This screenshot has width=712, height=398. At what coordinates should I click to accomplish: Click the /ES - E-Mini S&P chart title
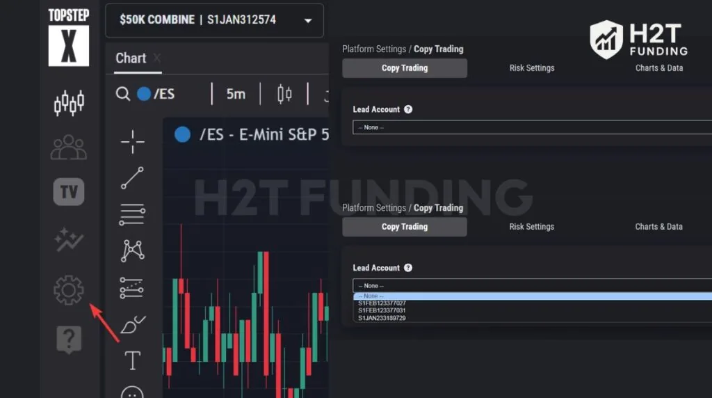264,134
